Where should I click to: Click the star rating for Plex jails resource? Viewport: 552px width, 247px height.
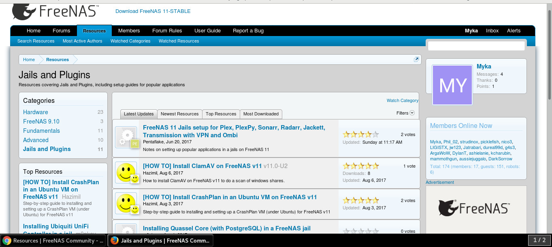point(361,134)
